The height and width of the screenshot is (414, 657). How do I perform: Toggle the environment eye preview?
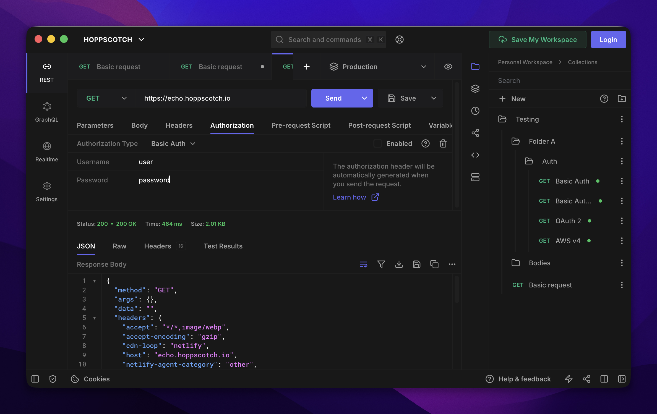448,67
